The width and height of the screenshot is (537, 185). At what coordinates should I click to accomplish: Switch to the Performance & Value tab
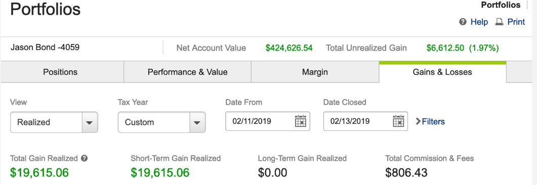pos(187,72)
